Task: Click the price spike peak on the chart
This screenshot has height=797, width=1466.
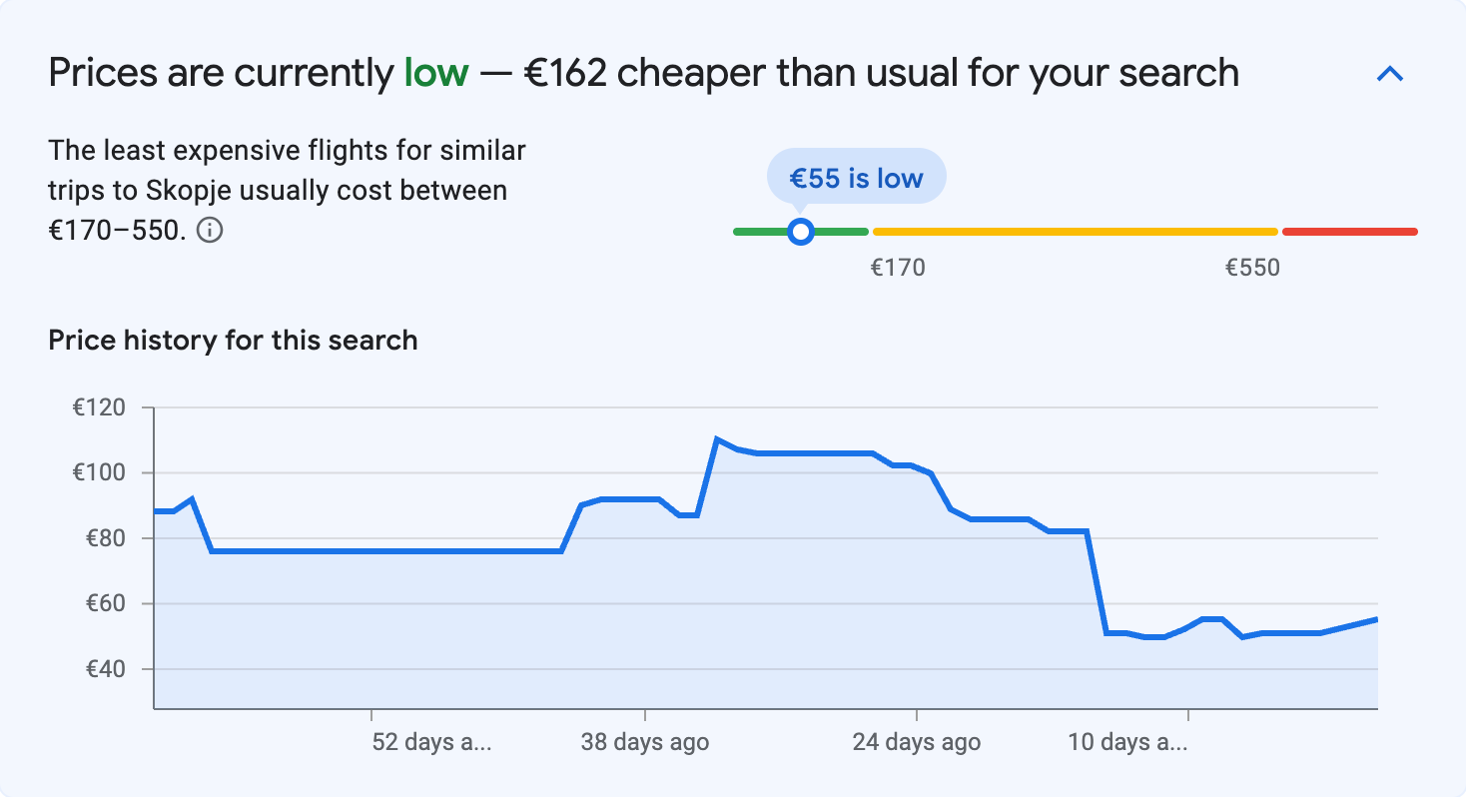Action: point(717,436)
